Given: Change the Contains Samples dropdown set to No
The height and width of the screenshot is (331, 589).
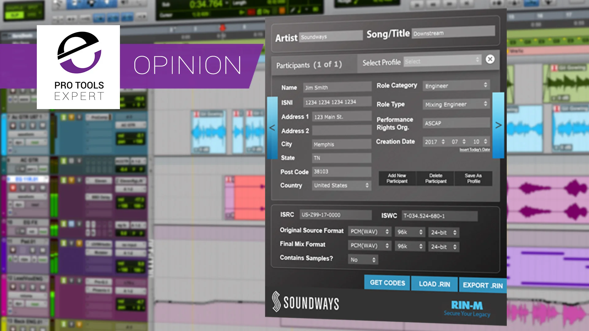Looking at the screenshot, I should pos(363,260).
